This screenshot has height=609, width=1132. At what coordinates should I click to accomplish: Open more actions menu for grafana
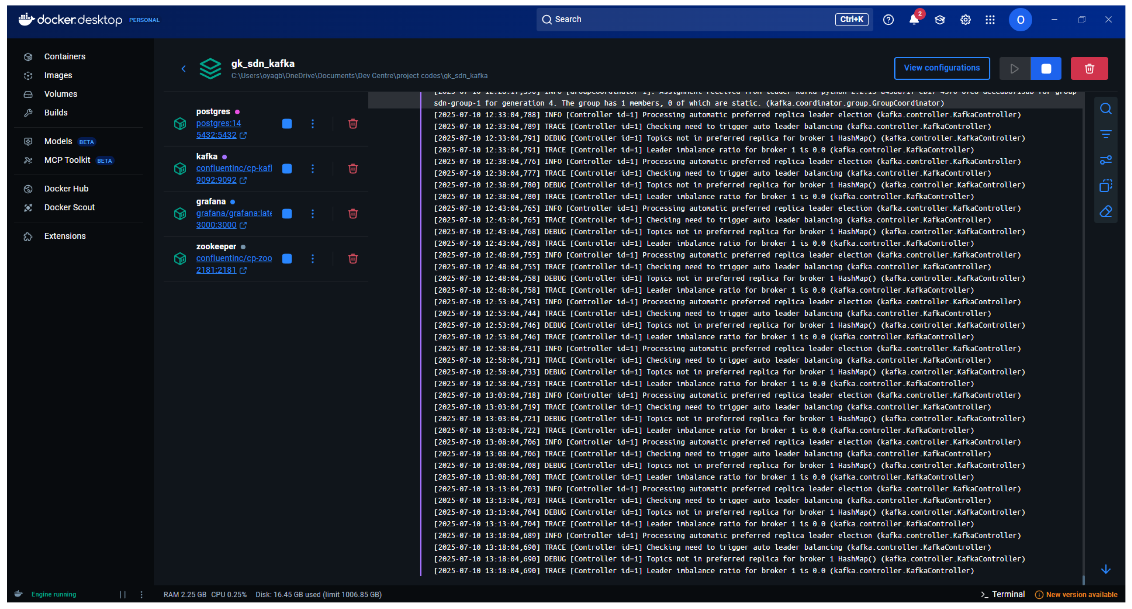click(312, 214)
